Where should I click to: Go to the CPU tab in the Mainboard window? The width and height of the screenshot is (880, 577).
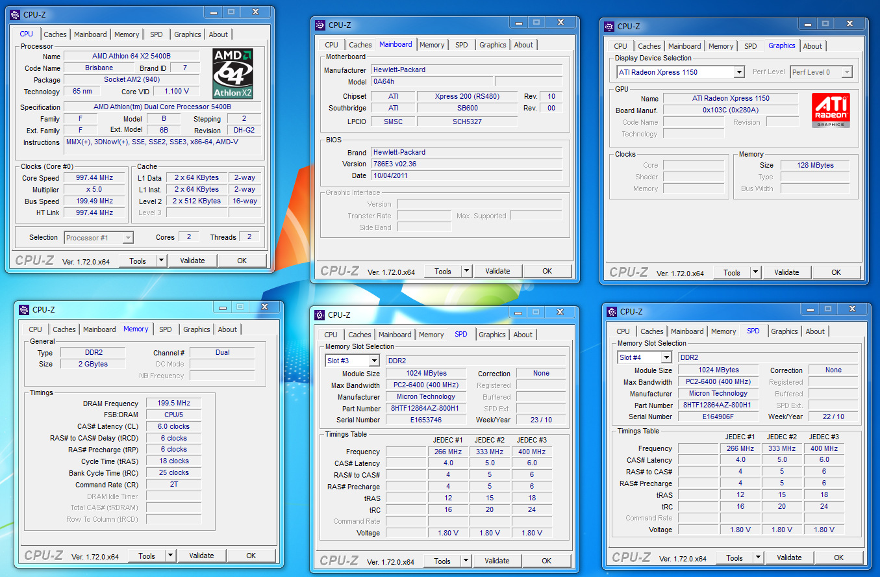pos(331,45)
